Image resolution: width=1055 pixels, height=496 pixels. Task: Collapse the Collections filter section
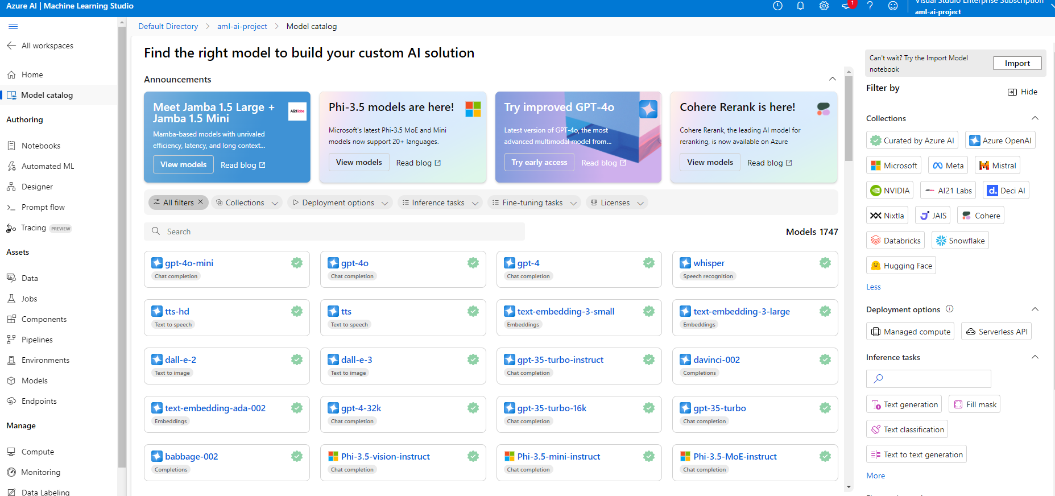[x=1035, y=118]
